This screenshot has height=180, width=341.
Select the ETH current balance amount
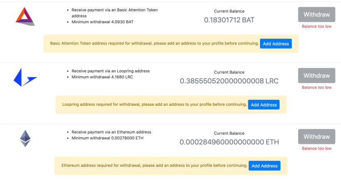(229, 142)
